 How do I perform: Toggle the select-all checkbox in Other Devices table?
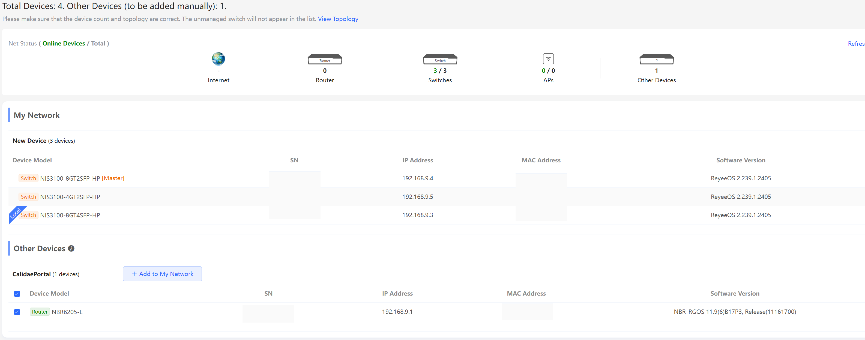coord(17,294)
